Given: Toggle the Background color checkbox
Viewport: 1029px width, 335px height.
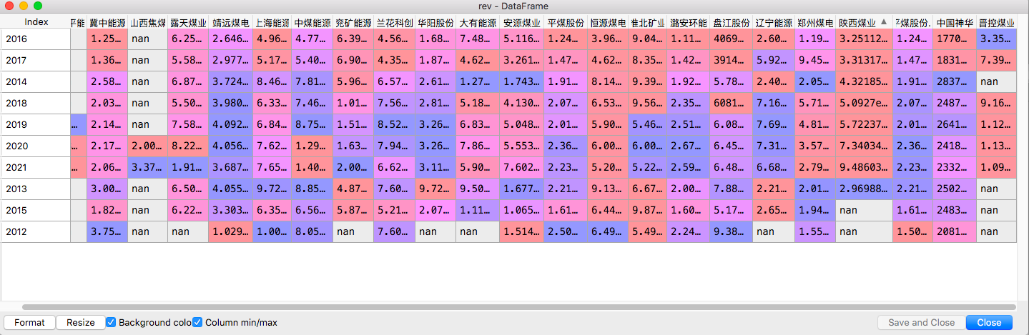Looking at the screenshot, I should 111,322.
